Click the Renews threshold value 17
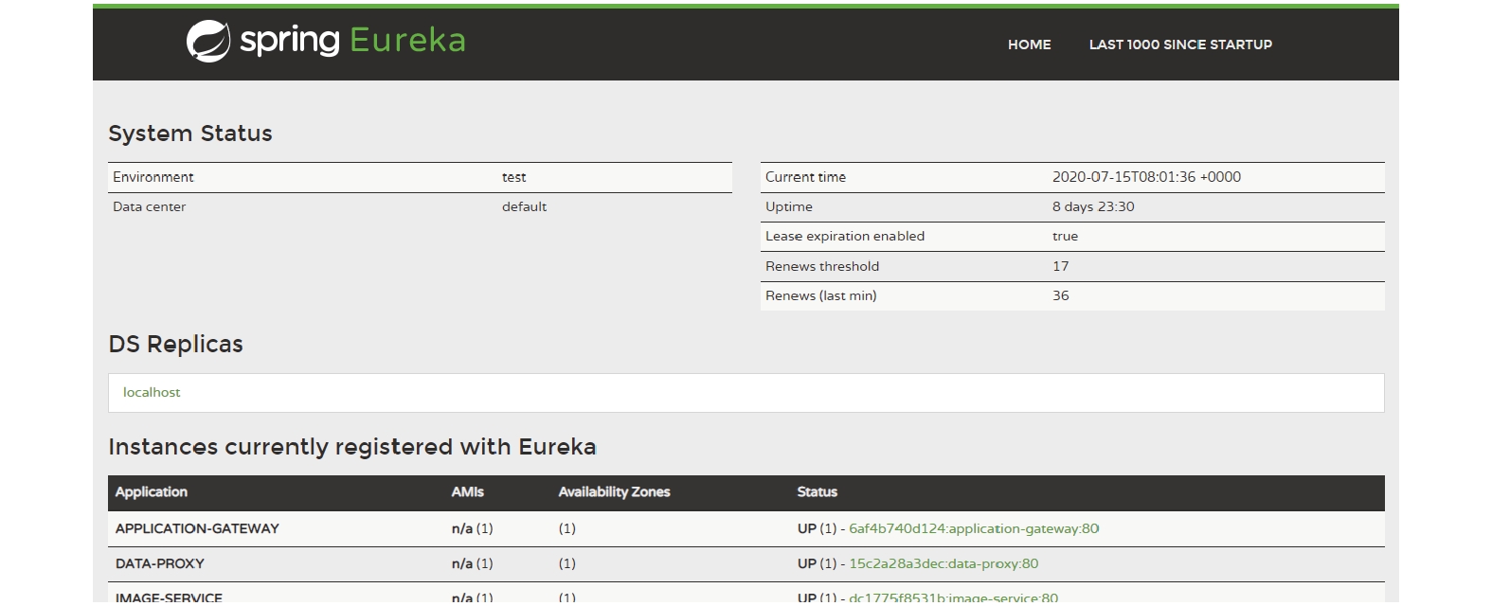1492x606 pixels. 1060,266
